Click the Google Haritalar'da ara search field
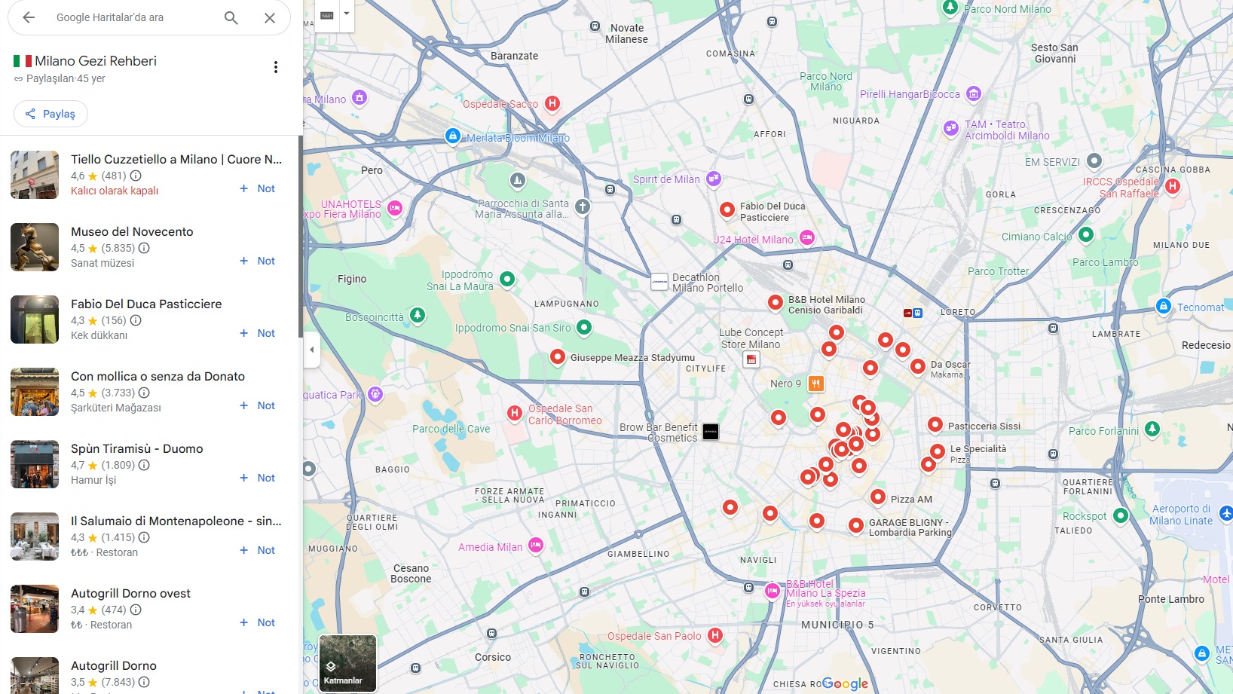 point(128,17)
